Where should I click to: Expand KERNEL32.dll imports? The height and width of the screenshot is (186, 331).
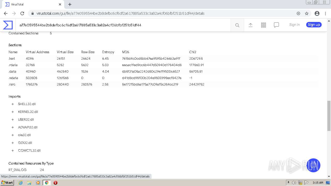pyautogui.click(x=13, y=112)
